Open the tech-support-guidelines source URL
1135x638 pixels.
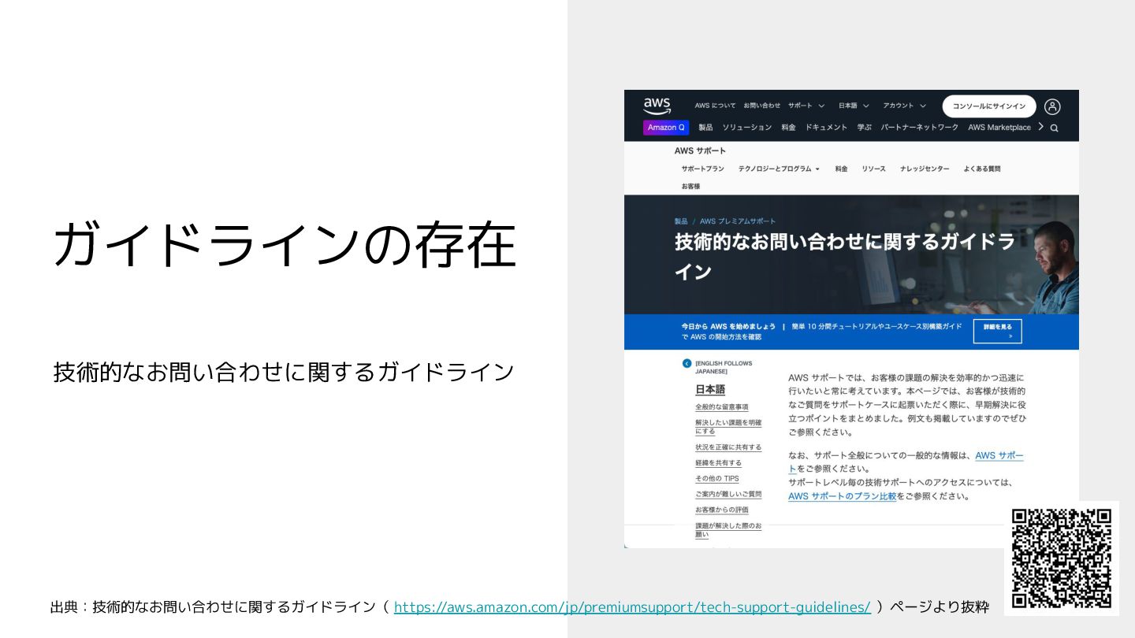point(632,607)
